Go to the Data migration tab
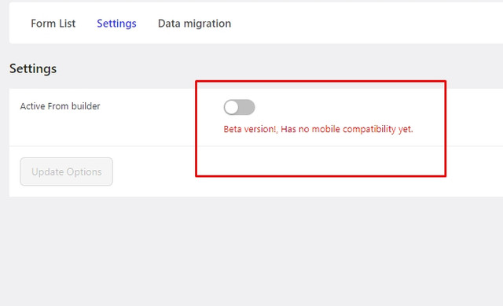 pos(194,24)
